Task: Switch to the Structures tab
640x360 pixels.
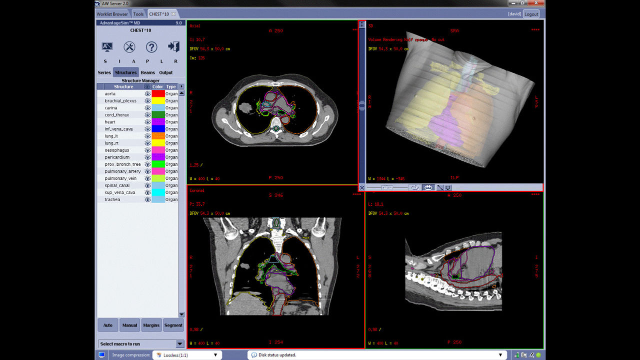Action: (x=126, y=72)
